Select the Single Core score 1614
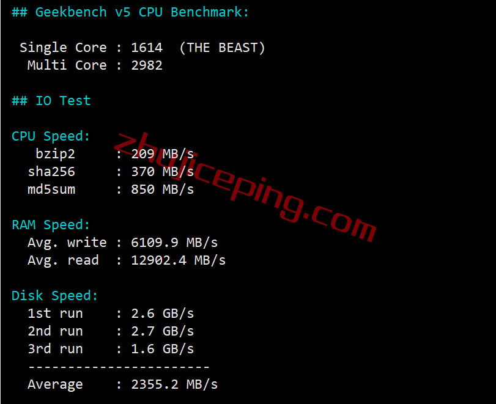This screenshot has height=404, width=496. click(x=147, y=48)
